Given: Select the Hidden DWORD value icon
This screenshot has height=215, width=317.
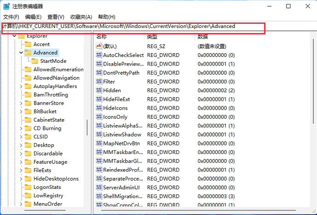Looking at the screenshot, I should pos(99,90).
